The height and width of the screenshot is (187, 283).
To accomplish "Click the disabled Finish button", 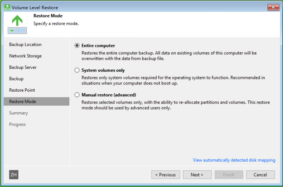I will click(x=229, y=175).
